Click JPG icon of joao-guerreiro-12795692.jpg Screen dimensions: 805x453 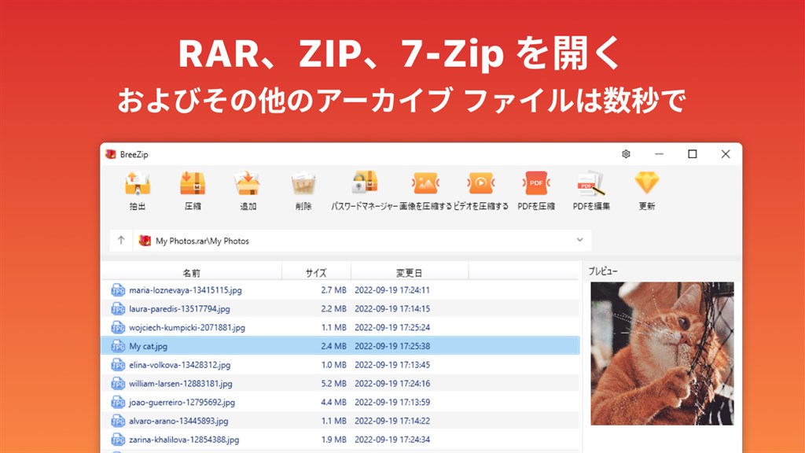118,402
